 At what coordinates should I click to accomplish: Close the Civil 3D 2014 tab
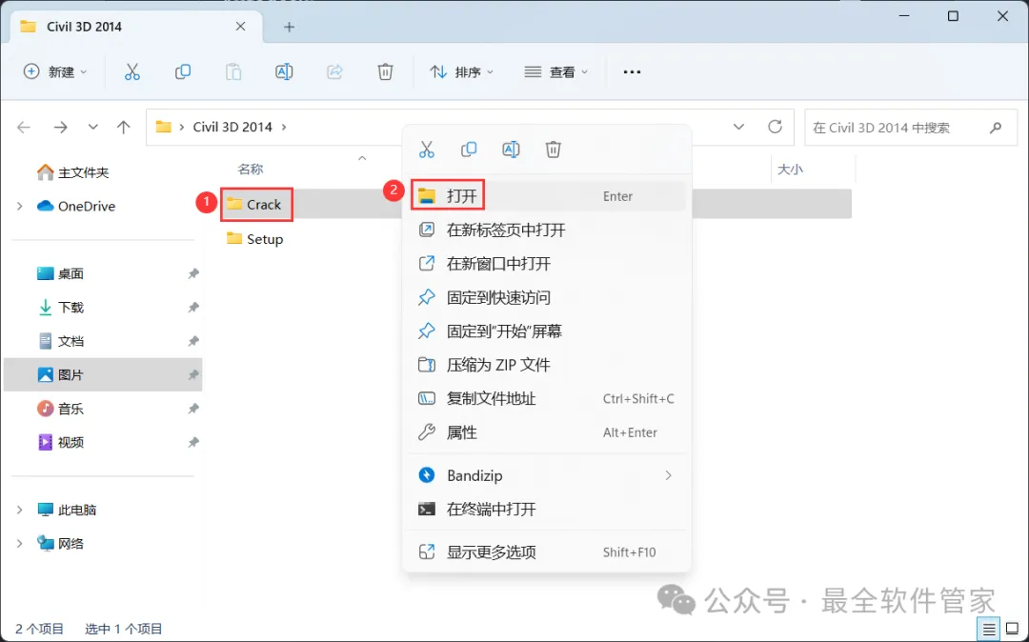(240, 27)
